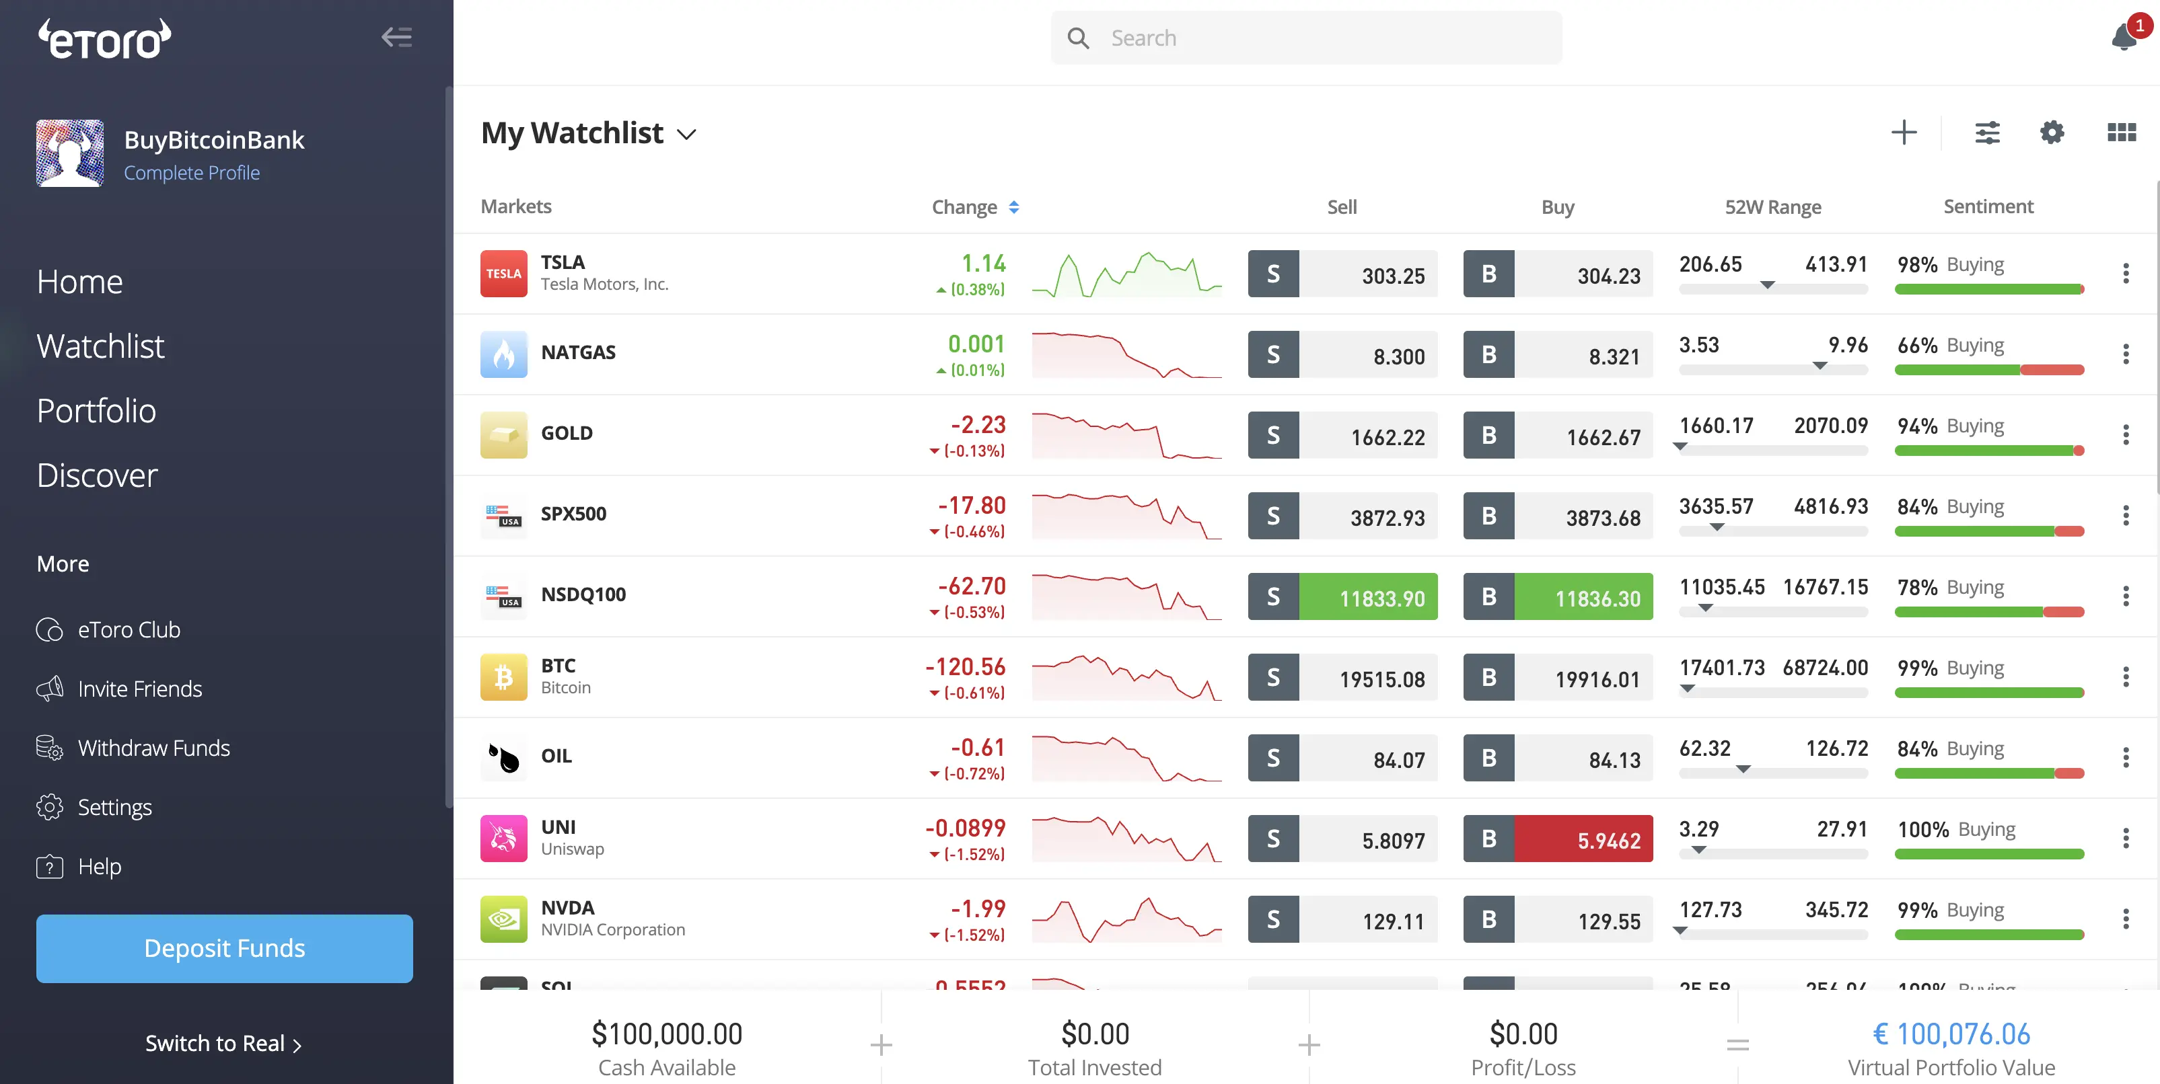Add a market with the plus icon

click(x=1904, y=132)
